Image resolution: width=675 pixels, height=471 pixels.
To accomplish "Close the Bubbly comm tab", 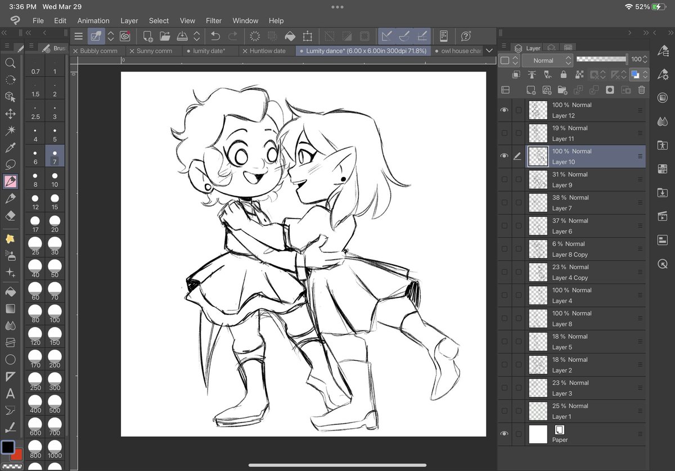I will [75, 51].
